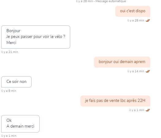Select the 'Ce soir non' message bubble

pyautogui.click(x=16, y=82)
